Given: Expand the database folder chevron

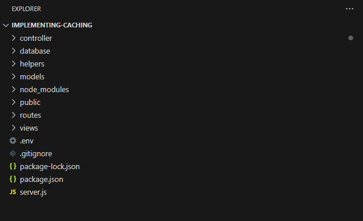Looking at the screenshot, I should tap(13, 51).
